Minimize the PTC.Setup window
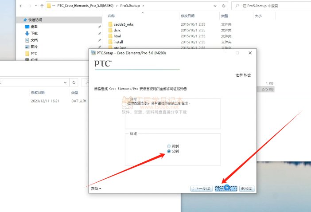311x212 pixels. click(x=225, y=53)
